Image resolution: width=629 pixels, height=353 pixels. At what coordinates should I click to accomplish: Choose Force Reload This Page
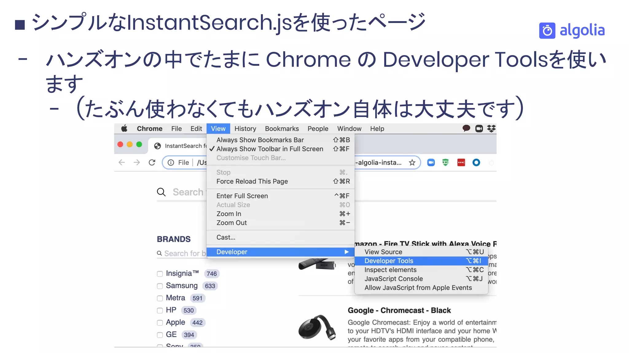pyautogui.click(x=280, y=181)
